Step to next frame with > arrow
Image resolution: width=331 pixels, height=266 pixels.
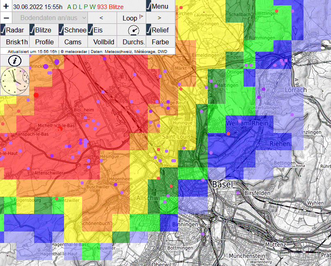[160, 18]
